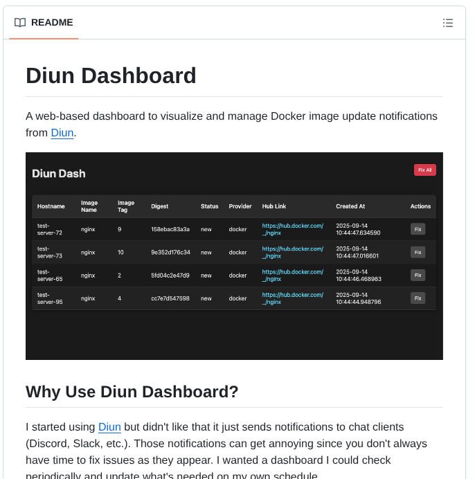The width and height of the screenshot is (475, 479).
Task: Click the Image Tag column header
Action: (x=126, y=206)
